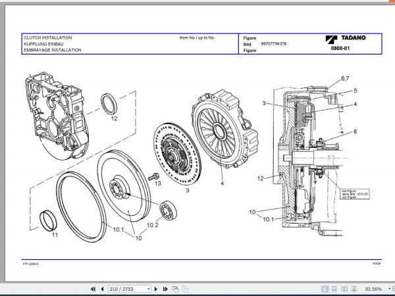This screenshot has height=296, width=395.
Task: Select single page view mode
Action: [325, 289]
